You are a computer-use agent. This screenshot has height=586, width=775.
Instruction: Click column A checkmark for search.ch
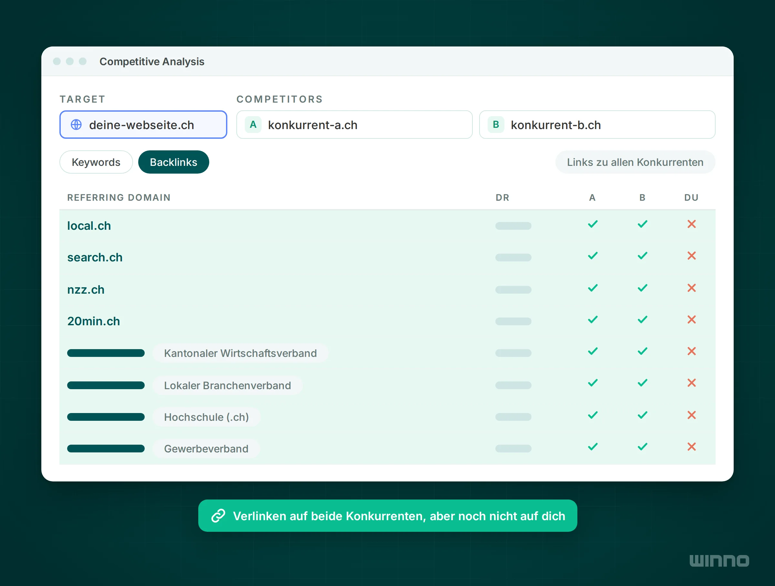[593, 256]
